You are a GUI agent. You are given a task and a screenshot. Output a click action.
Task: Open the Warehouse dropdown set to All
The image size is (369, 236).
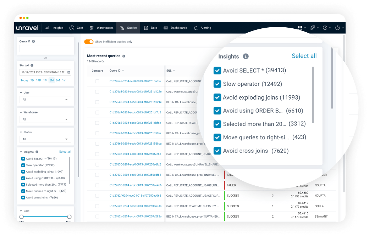(x=45, y=119)
